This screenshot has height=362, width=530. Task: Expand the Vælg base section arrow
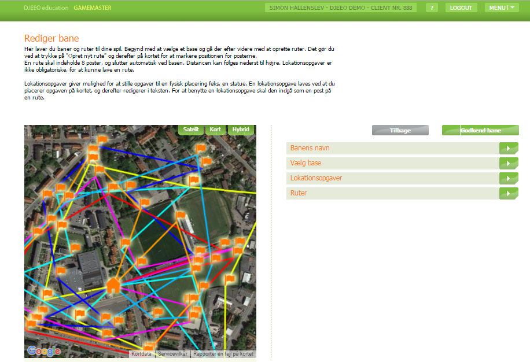(x=509, y=164)
